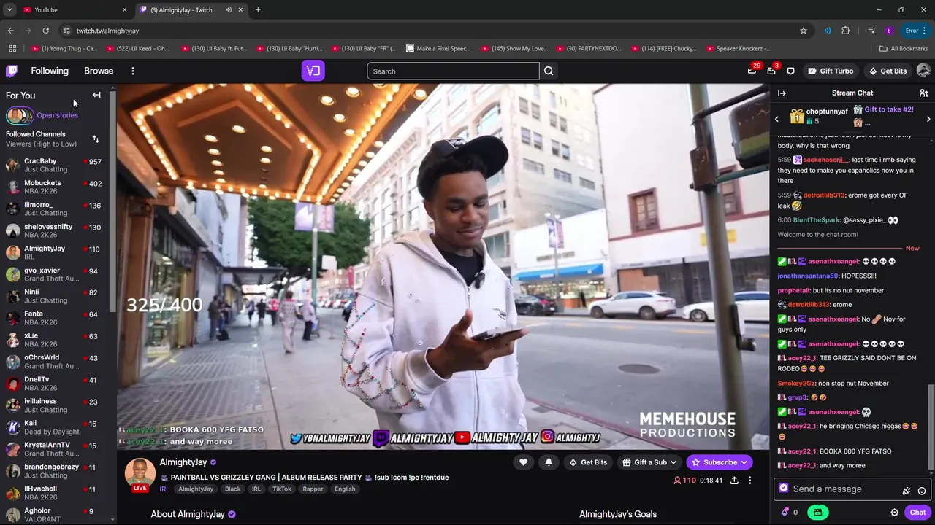The image size is (935, 525).
Task: Click the left sidebar scrollbar
Action: click(112, 201)
